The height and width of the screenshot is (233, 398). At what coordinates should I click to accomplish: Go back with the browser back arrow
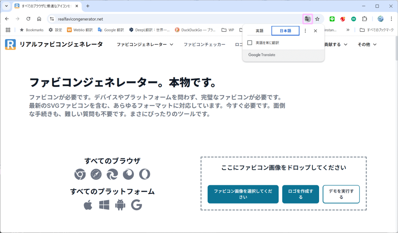point(7,19)
